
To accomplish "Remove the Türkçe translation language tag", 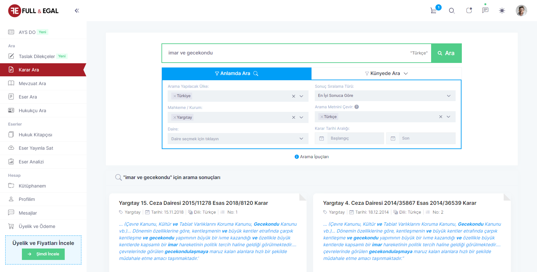I will click(322, 117).
